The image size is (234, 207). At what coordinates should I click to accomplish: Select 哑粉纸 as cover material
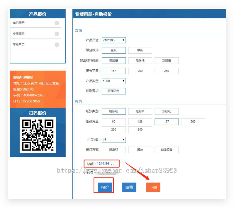pyautogui.click(x=140, y=61)
